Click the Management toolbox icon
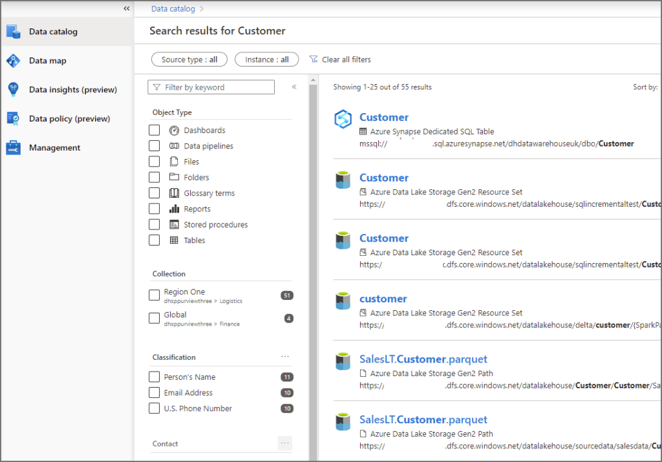The width and height of the screenshot is (662, 462). click(x=14, y=148)
